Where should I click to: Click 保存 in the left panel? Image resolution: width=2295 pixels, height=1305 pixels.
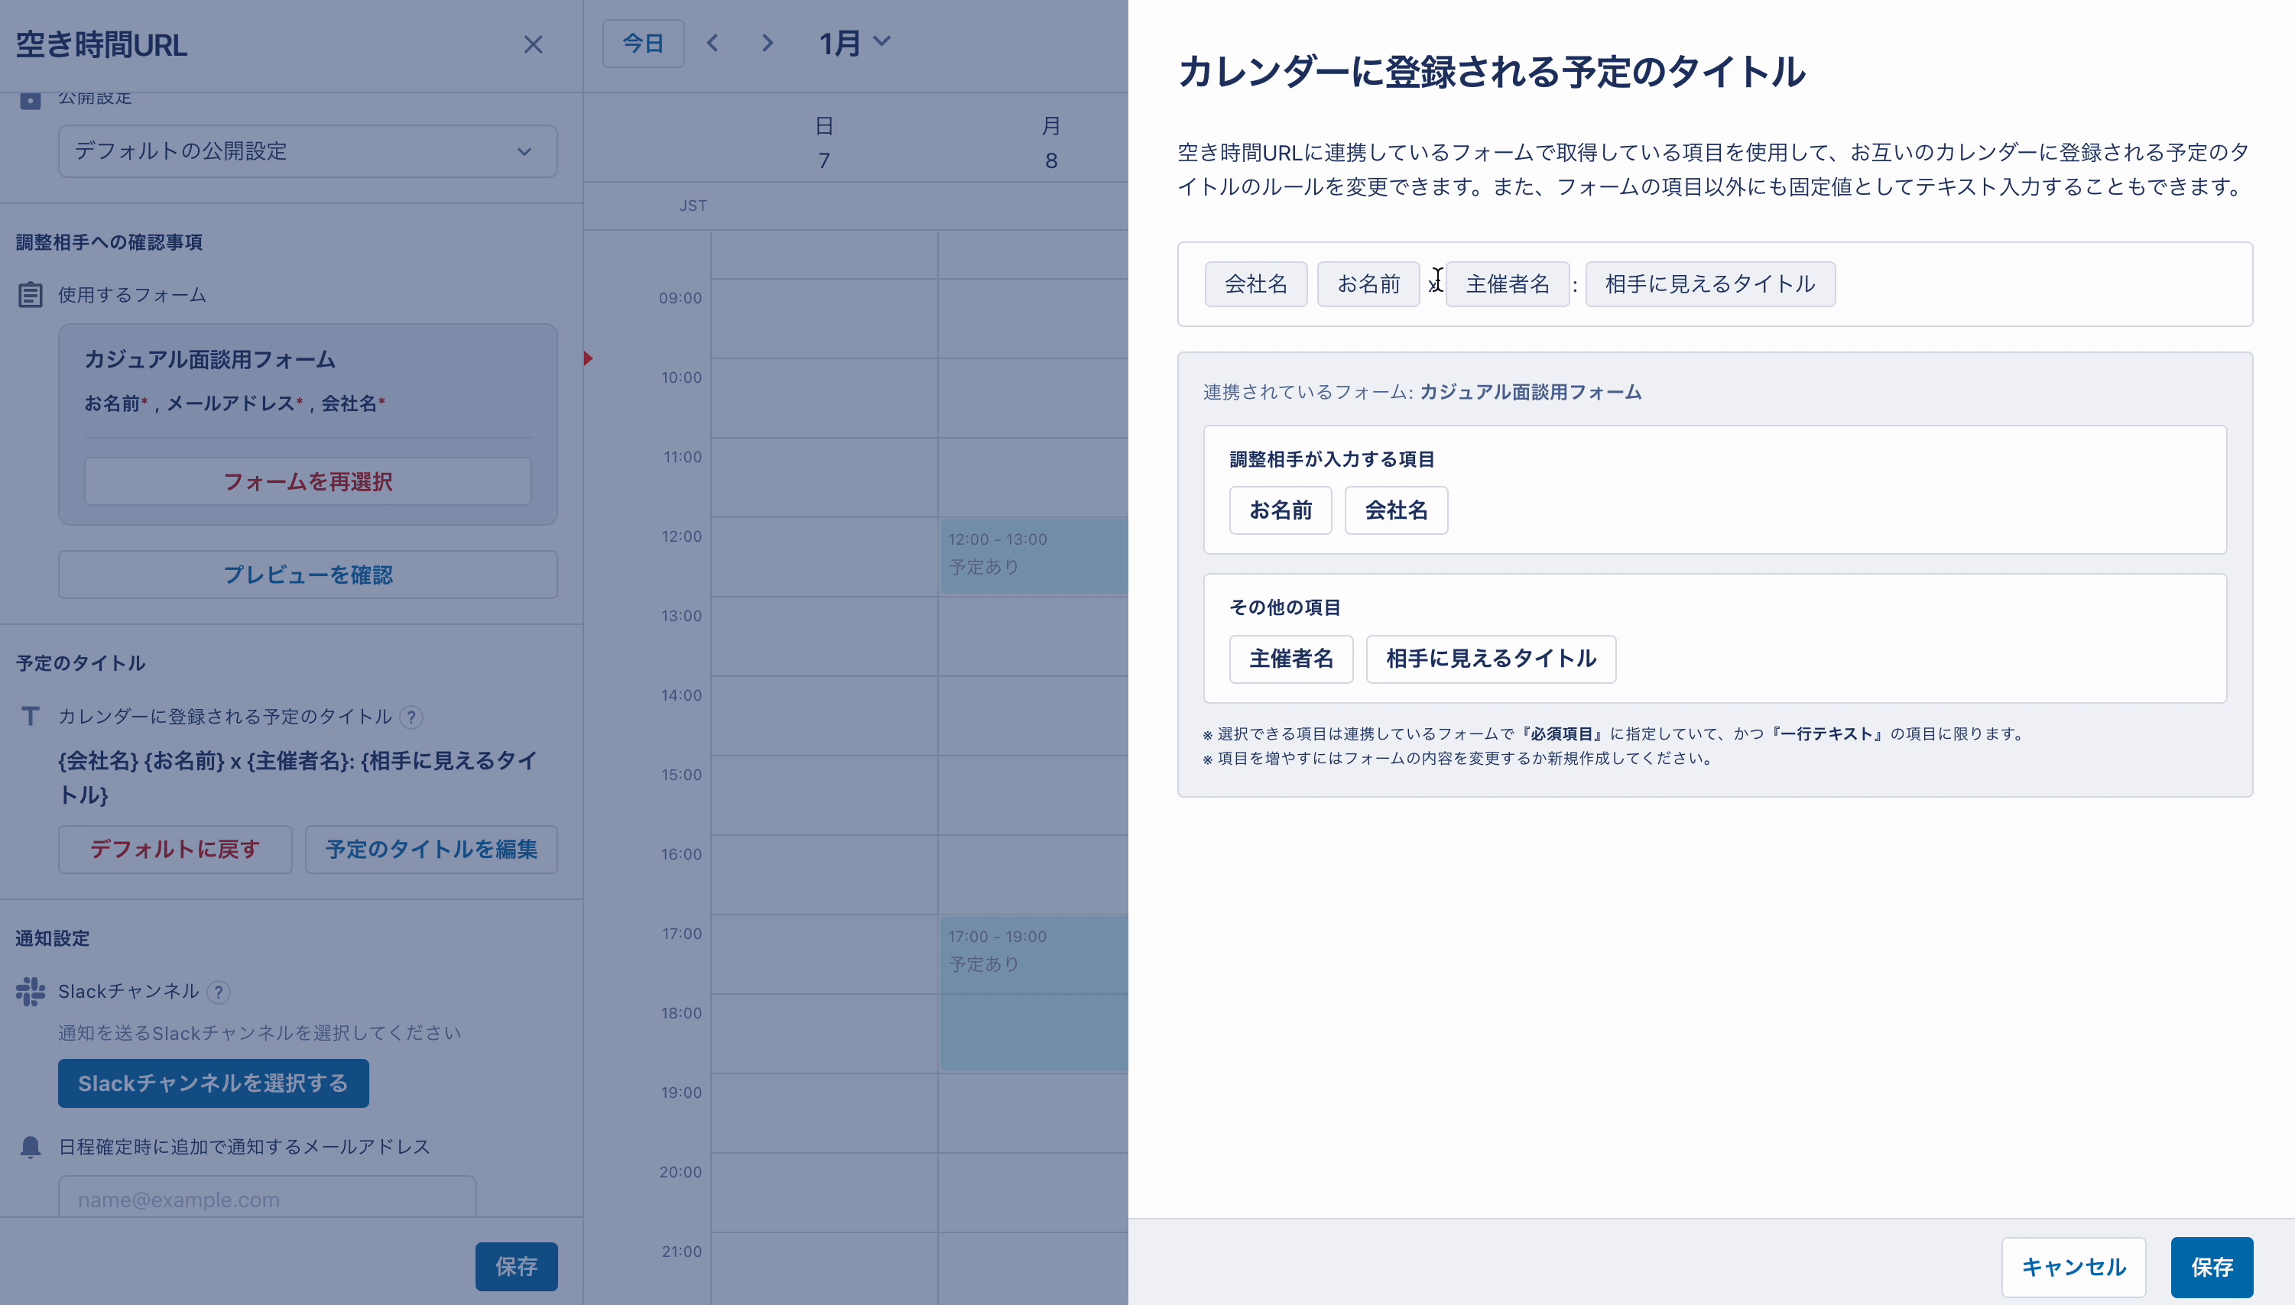tap(517, 1265)
